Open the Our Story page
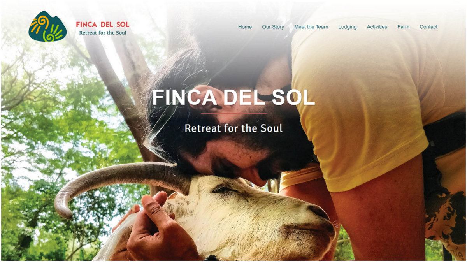This screenshot has width=467, height=262. point(273,27)
